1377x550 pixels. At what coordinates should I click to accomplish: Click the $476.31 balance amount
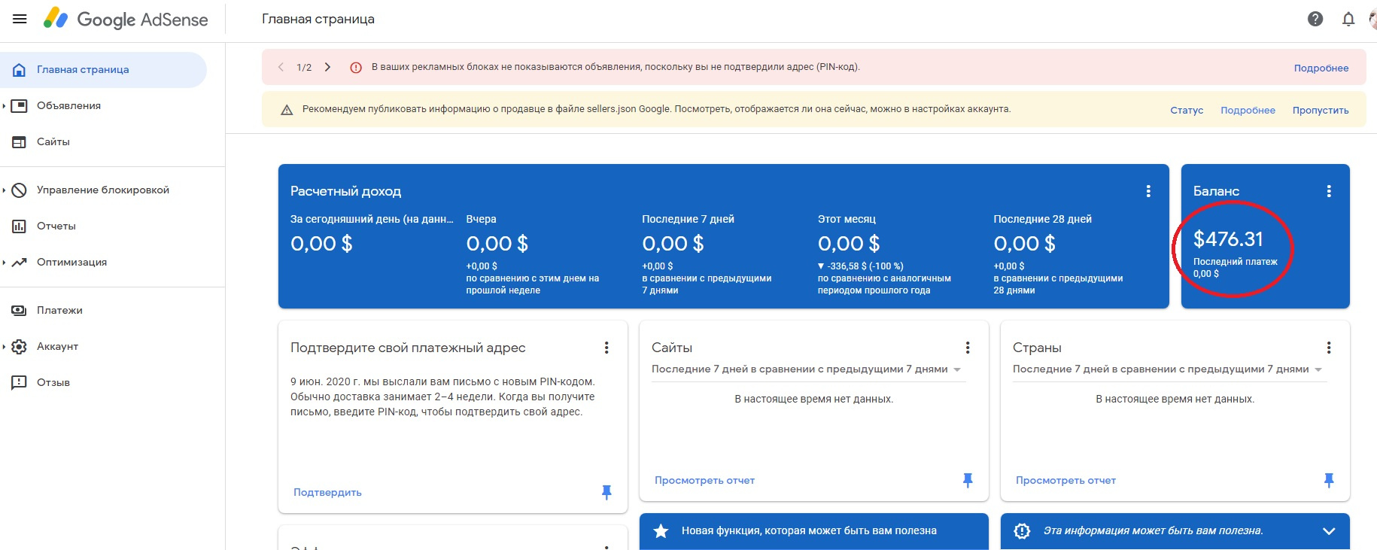coord(1228,239)
